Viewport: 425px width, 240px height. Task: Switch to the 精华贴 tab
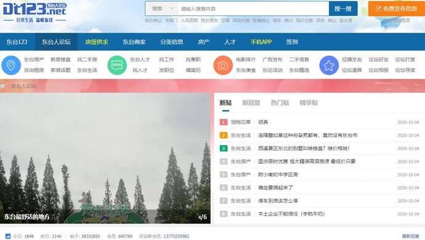(x=309, y=103)
